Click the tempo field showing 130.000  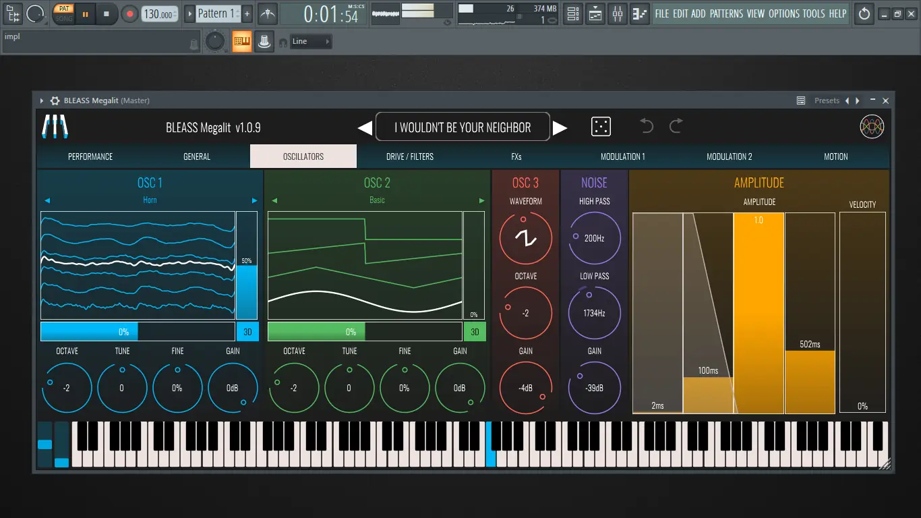pos(160,13)
